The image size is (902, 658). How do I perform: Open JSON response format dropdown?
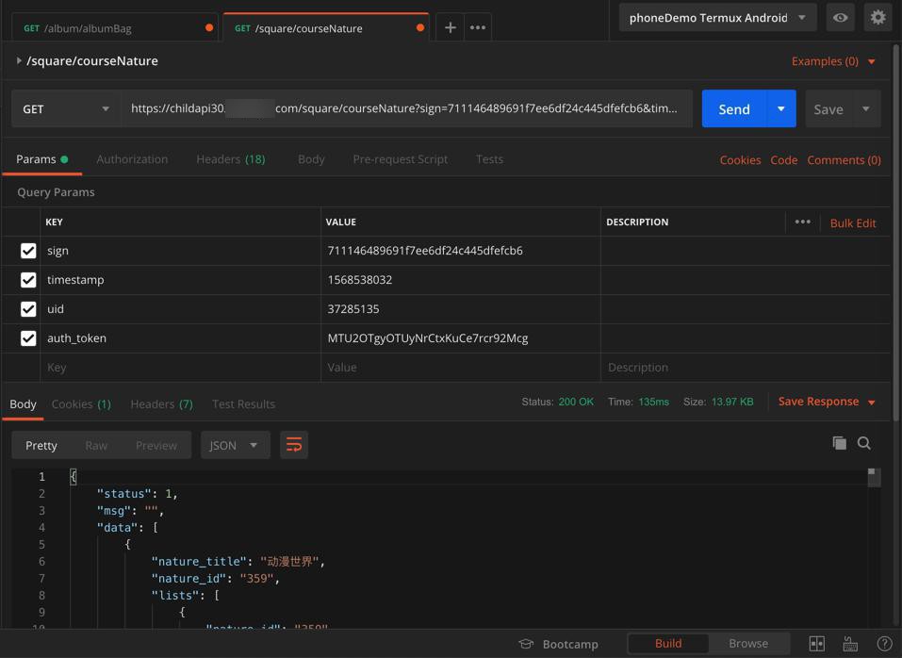click(236, 445)
